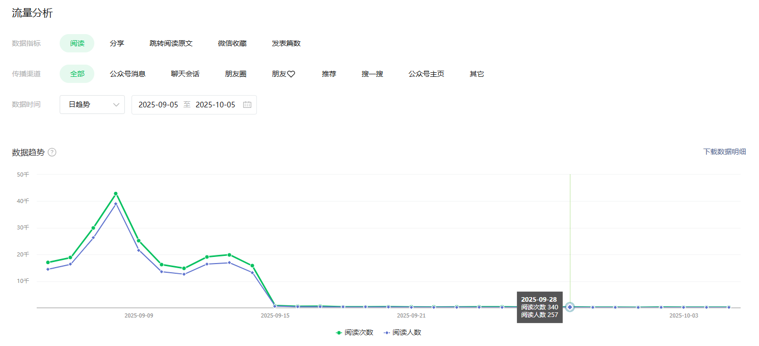
Task: Click the 2025-09-15 x-axis label
Action: coord(275,315)
